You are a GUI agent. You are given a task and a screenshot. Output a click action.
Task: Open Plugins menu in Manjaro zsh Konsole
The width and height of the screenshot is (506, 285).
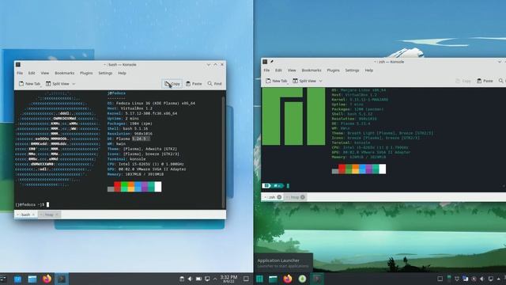pos(333,70)
